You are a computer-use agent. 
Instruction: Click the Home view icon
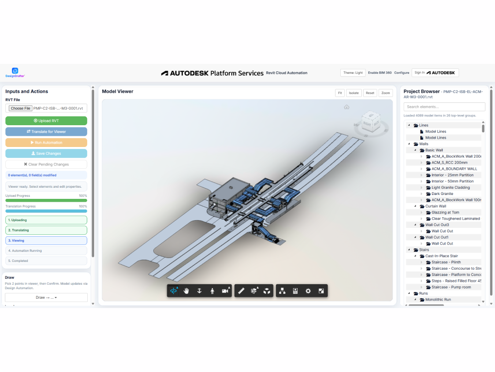(347, 107)
